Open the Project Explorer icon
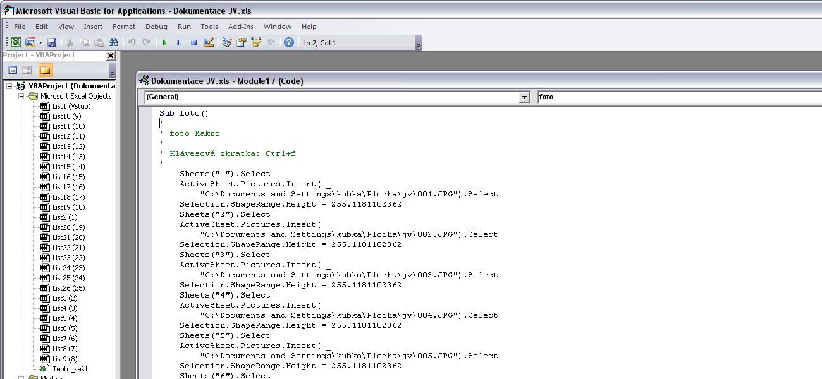This screenshot has width=822, height=379. coord(226,42)
